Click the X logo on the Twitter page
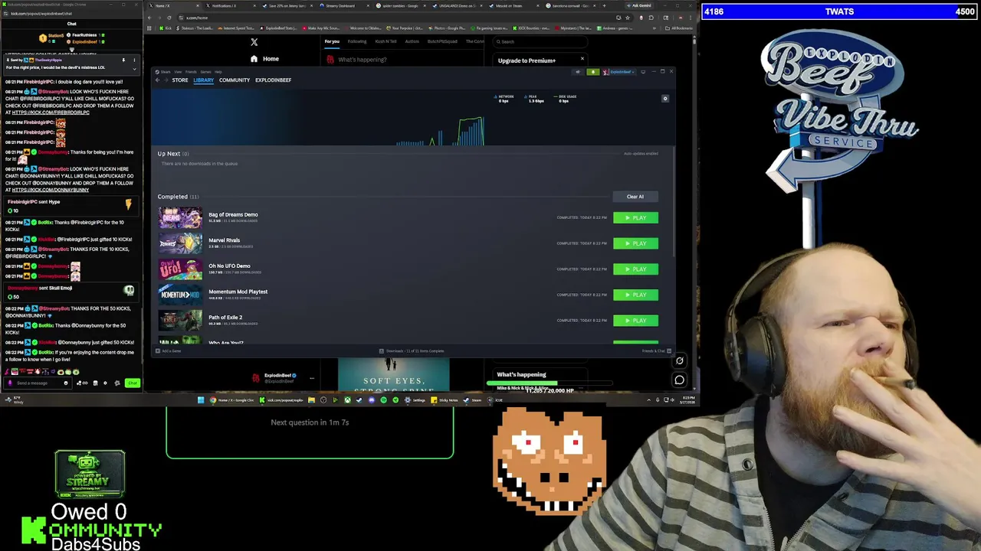The height and width of the screenshot is (551, 981). coord(254,42)
